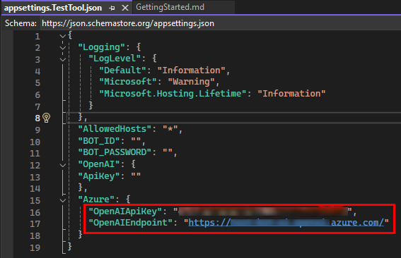The height and width of the screenshot is (258, 401).
Task: Click the "OpenAIEndpoint" key
Action: tap(130, 223)
